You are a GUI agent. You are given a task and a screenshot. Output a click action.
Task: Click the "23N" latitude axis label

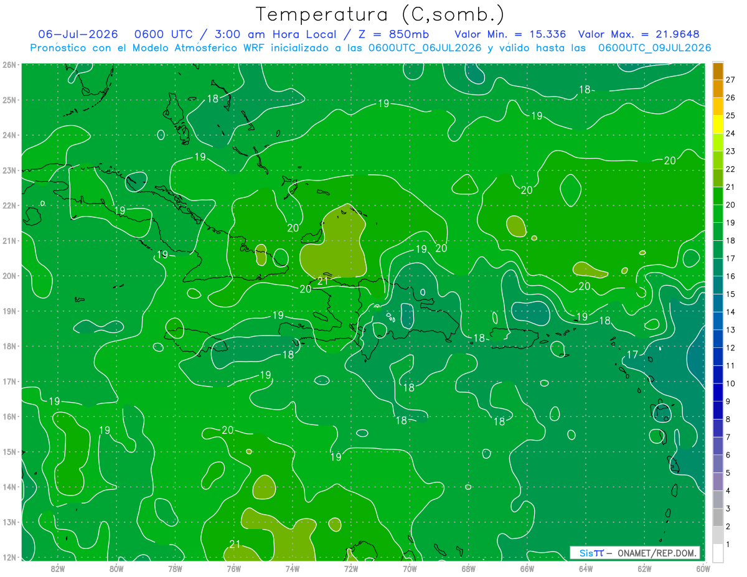(9, 171)
